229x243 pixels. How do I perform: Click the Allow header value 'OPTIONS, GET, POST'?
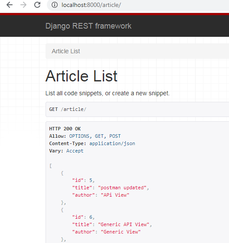[x=95, y=136]
